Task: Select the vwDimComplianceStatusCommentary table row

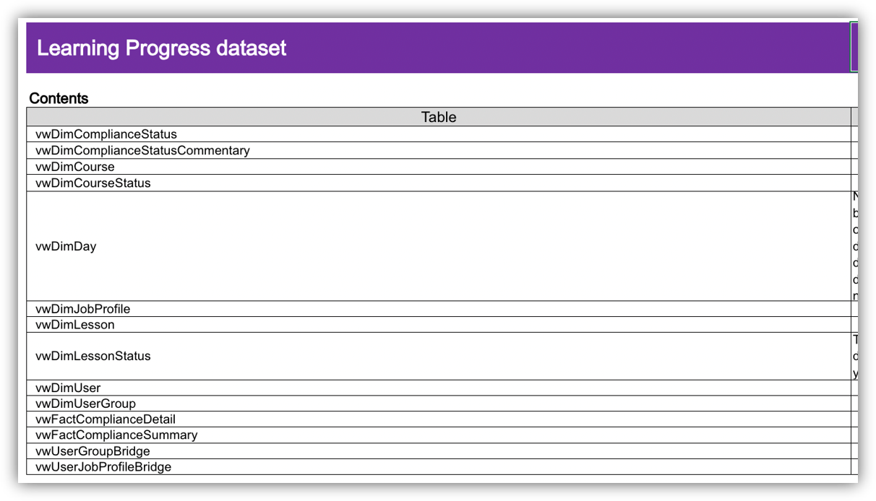Action: click(142, 150)
